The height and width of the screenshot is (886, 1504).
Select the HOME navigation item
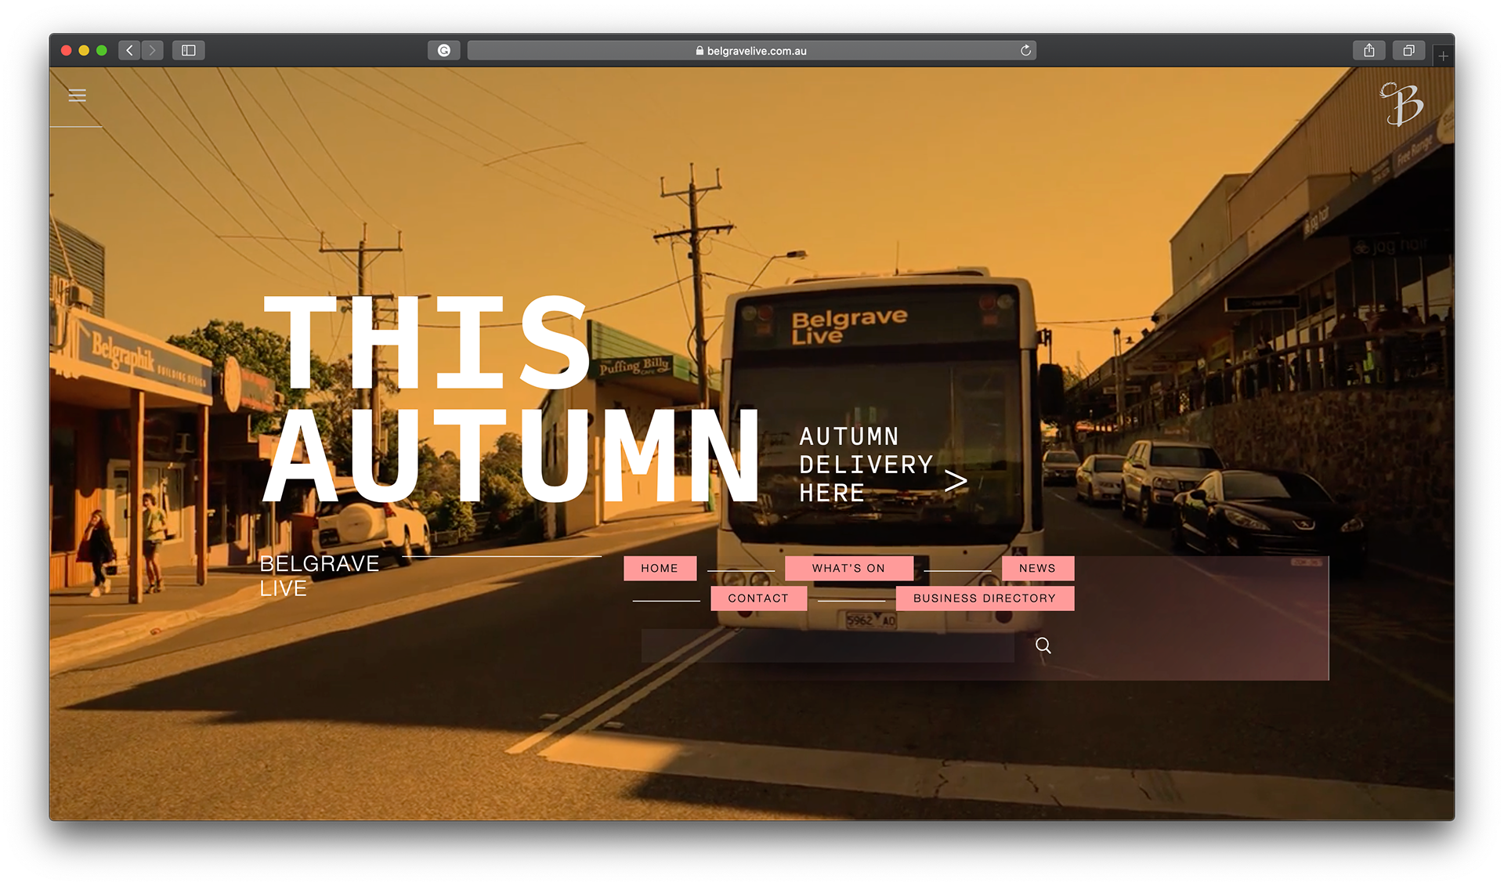[660, 568]
